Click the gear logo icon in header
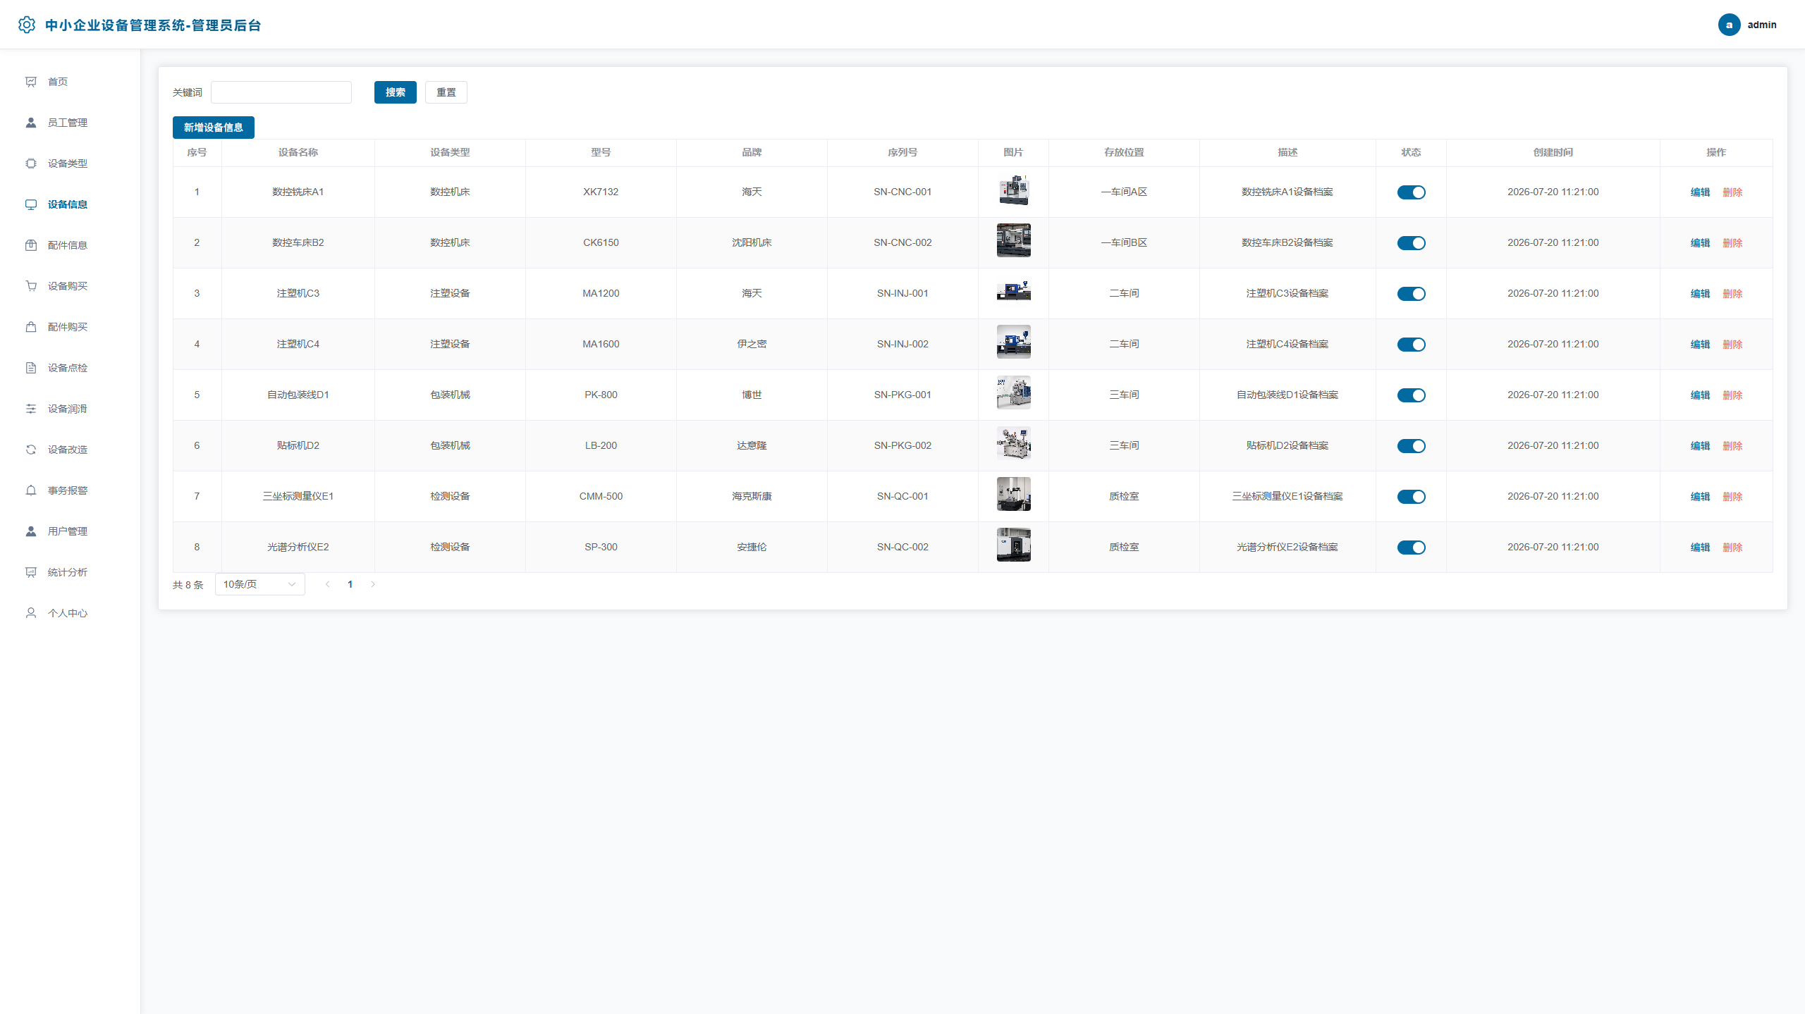 27,25
